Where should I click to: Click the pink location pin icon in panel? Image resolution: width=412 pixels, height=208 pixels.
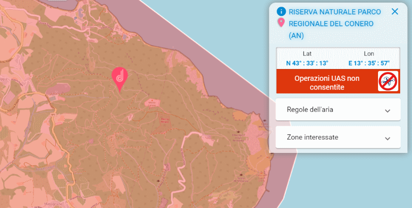tap(281, 23)
